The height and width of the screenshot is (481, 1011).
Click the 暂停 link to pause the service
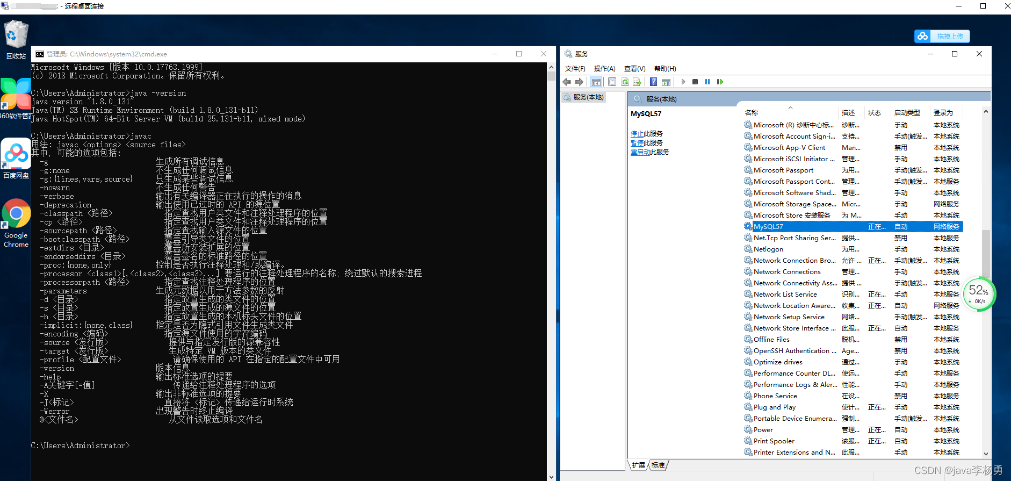click(637, 143)
